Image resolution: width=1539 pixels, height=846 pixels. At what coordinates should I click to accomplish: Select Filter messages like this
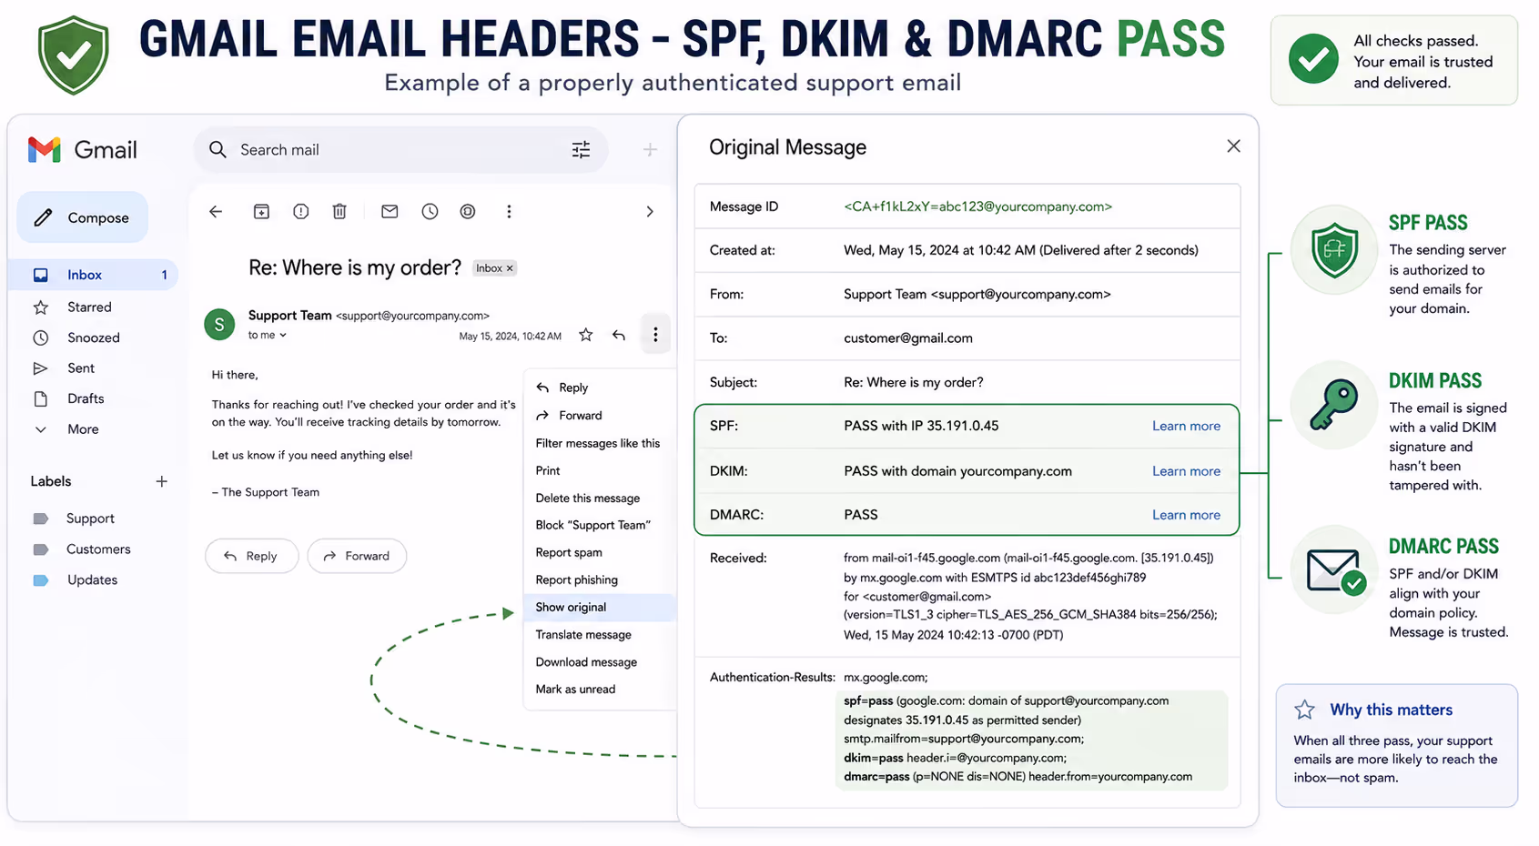click(x=600, y=443)
